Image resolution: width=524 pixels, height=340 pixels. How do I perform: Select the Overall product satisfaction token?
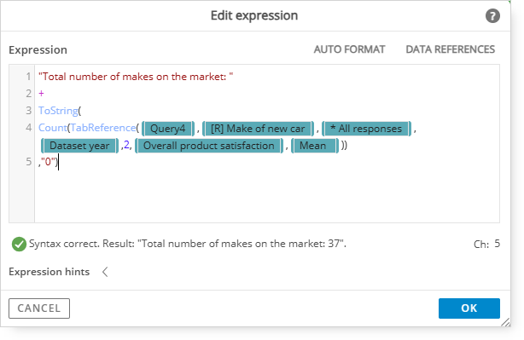[x=209, y=146]
